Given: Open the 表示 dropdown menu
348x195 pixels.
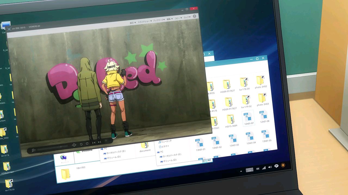Looking at the screenshot, I should point(133,23).
